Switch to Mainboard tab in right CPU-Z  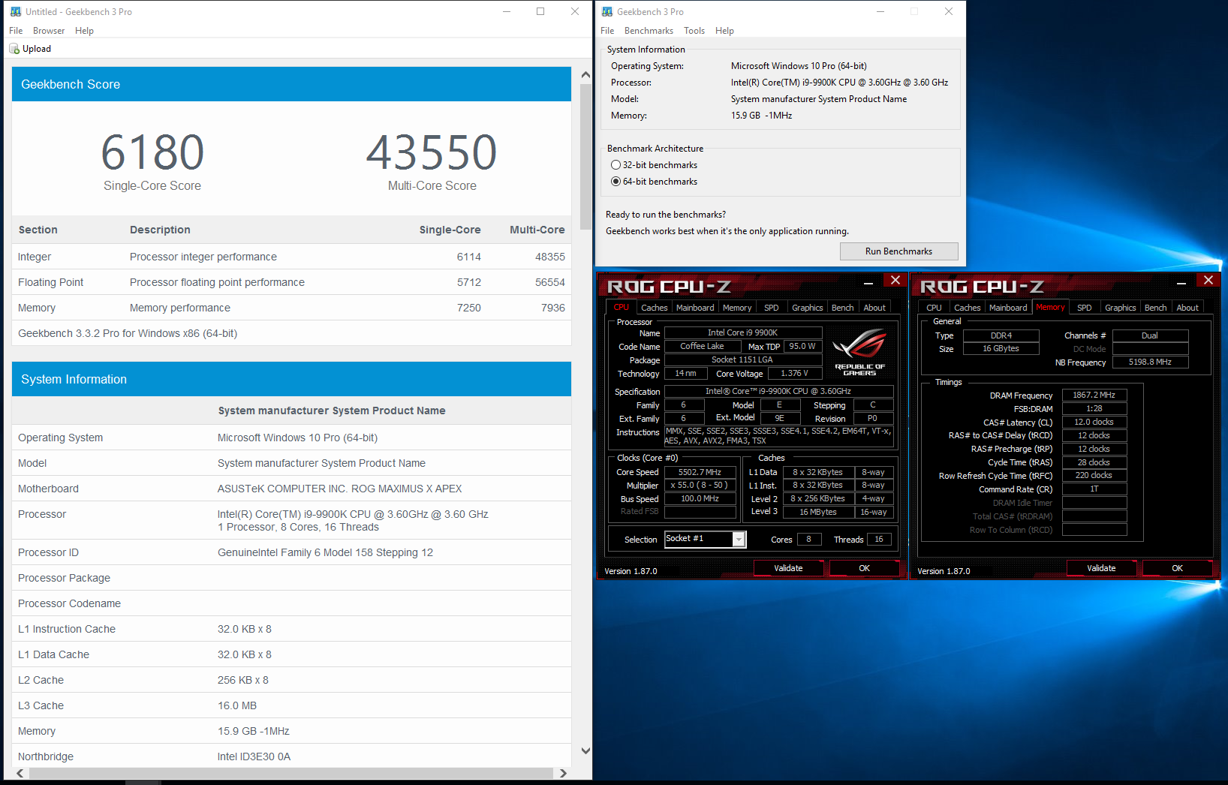point(1008,308)
